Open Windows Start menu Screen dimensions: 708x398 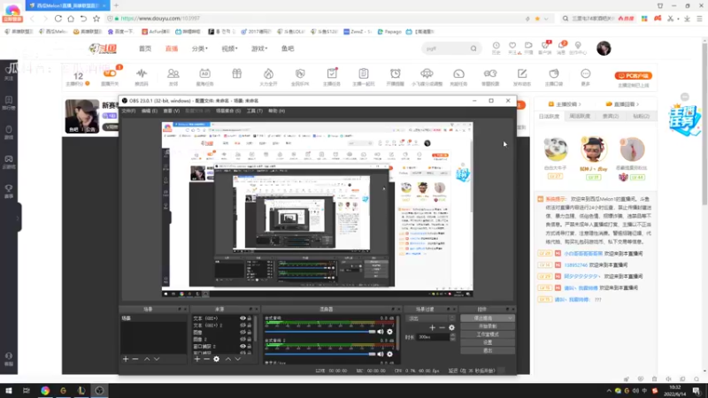9,391
